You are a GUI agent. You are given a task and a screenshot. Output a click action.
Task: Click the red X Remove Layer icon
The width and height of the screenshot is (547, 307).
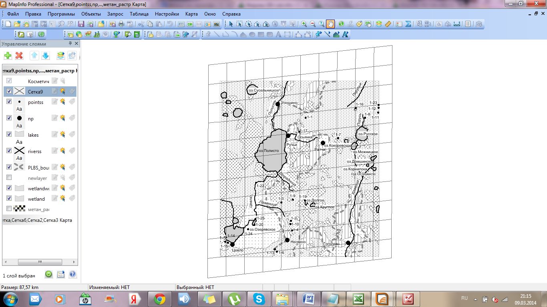click(x=19, y=56)
